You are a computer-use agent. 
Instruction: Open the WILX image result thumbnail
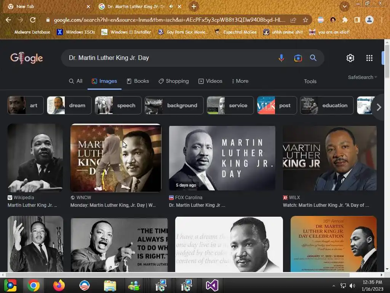pos(329,158)
